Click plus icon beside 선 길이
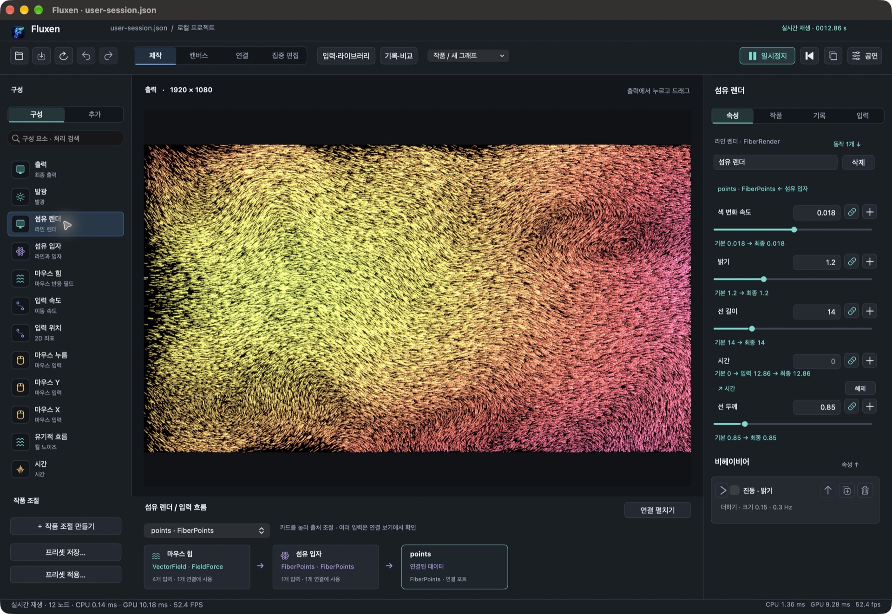The image size is (892, 614). (x=870, y=311)
